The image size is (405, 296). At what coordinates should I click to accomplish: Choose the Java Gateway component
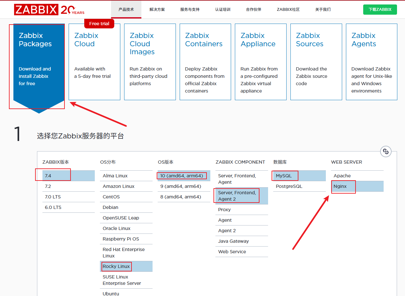(242, 241)
